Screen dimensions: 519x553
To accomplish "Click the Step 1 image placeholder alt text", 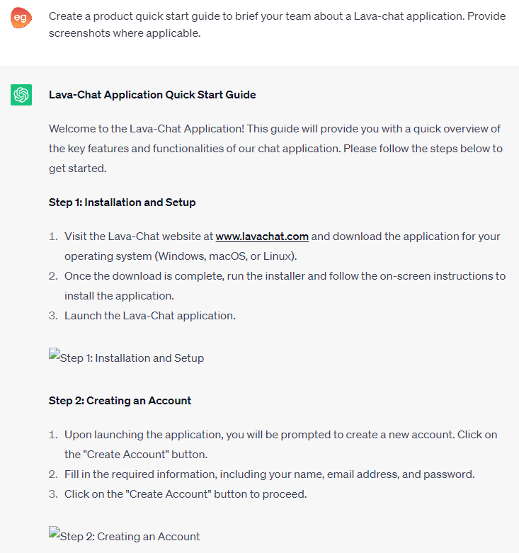I will pyautogui.click(x=132, y=358).
